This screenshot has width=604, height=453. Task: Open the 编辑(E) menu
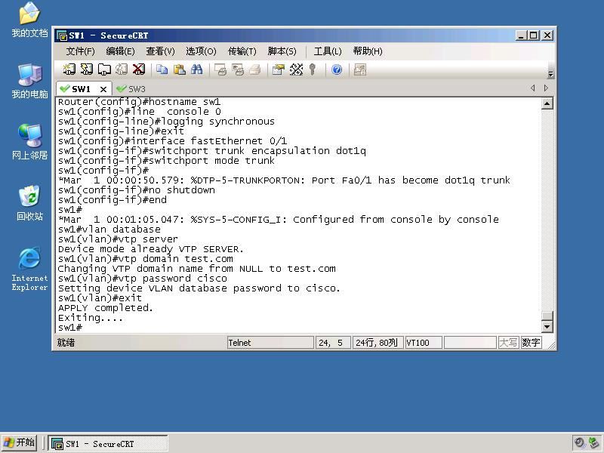[x=120, y=51]
